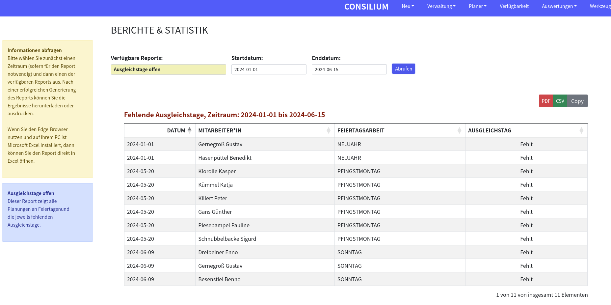Click the DATUM column header text
611x305 pixels.
(176, 130)
